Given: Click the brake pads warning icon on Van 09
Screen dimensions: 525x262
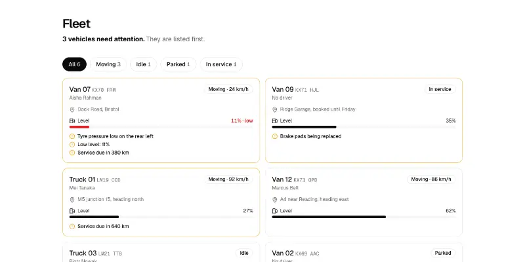Looking at the screenshot, I should point(274,136).
